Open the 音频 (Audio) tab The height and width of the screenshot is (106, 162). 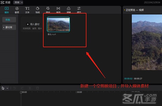pyautogui.click(x=17, y=10)
